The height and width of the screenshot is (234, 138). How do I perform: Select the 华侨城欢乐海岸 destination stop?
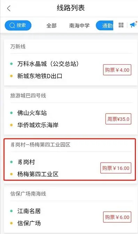click(38, 125)
